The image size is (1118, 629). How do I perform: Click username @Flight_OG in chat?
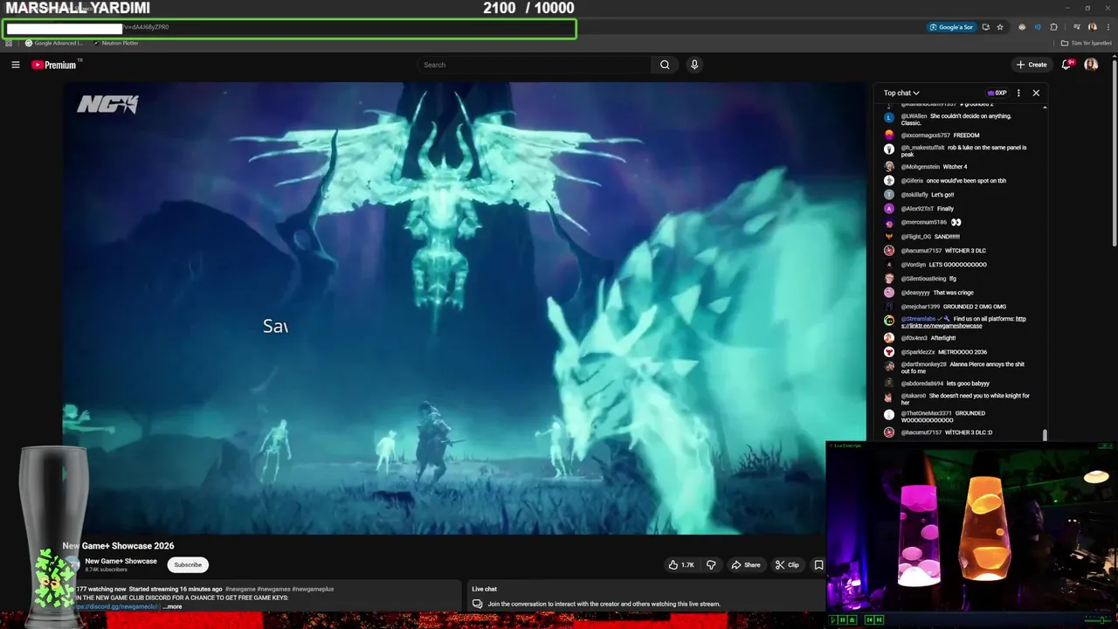[916, 237]
